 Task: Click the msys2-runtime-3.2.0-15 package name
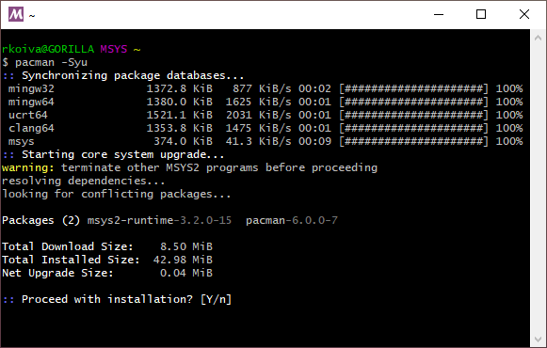pyautogui.click(x=159, y=220)
